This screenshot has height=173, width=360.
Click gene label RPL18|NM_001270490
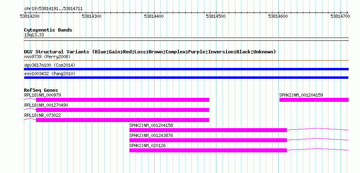pyautogui.click(x=46, y=105)
